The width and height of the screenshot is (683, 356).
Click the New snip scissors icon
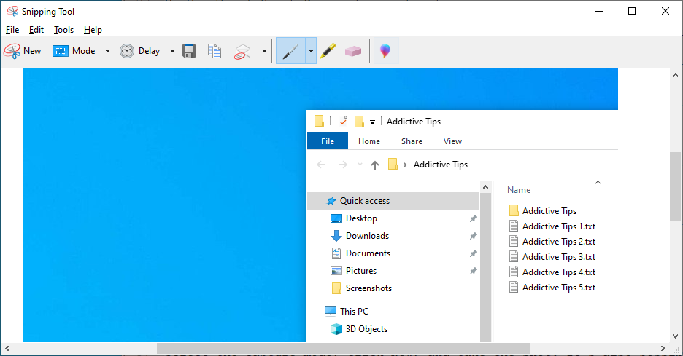click(x=12, y=51)
